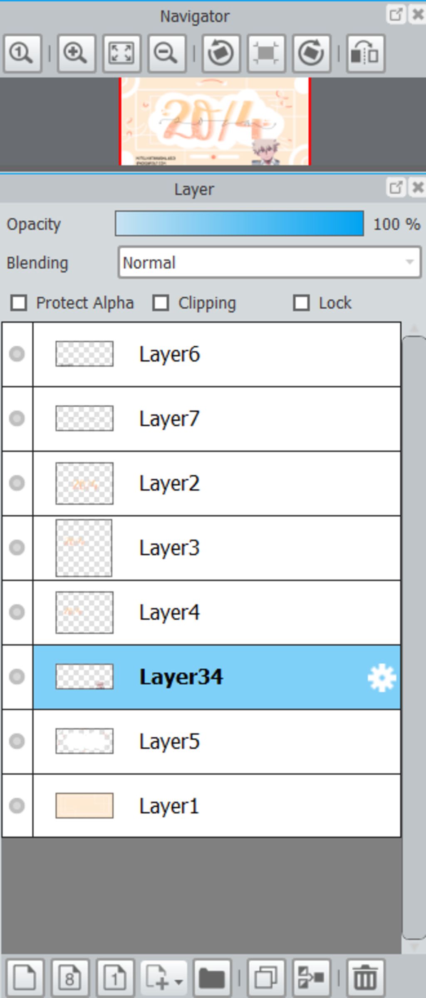Click the Navigator canvas preview thumbnail
This screenshot has height=998, width=426.
point(215,121)
